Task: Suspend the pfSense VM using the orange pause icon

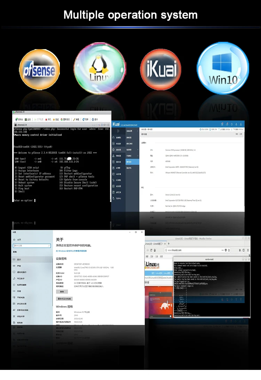Action: [x=56, y=119]
